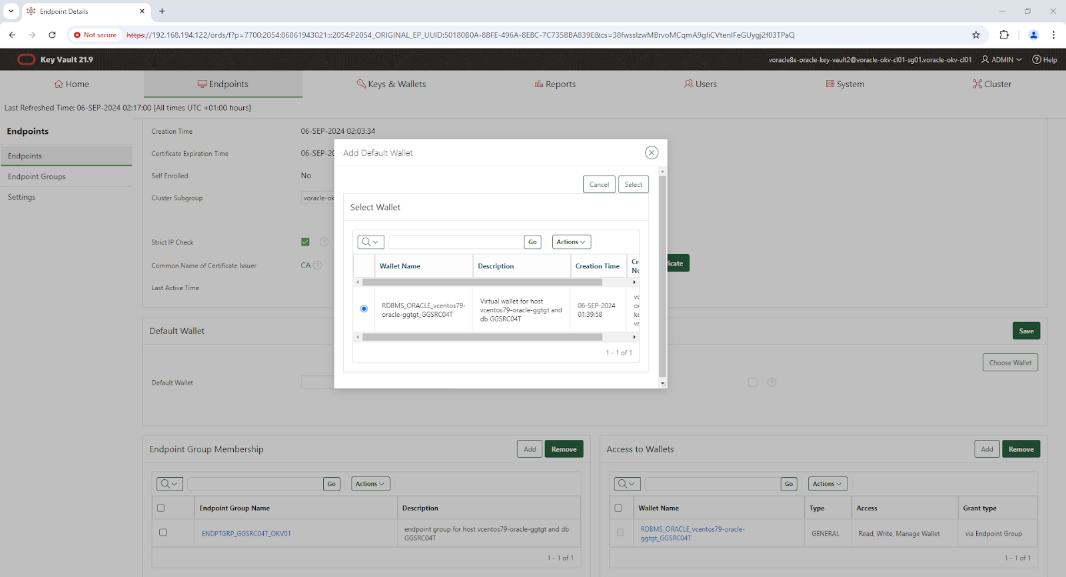Toggle Strict IP Check checkbox
The image size is (1066, 577).
(x=305, y=242)
